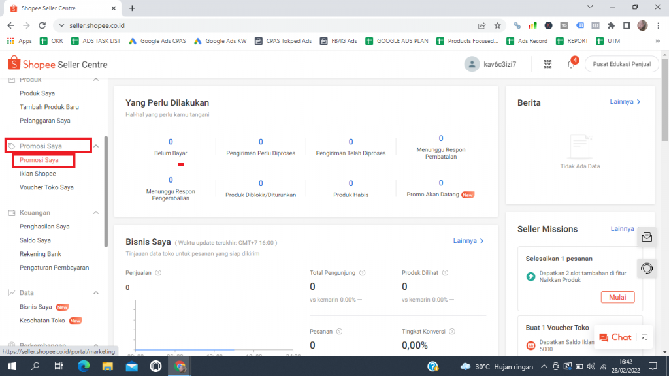This screenshot has height=376, width=669.
Task: Bookmark page with the star icon
Action: point(497,25)
